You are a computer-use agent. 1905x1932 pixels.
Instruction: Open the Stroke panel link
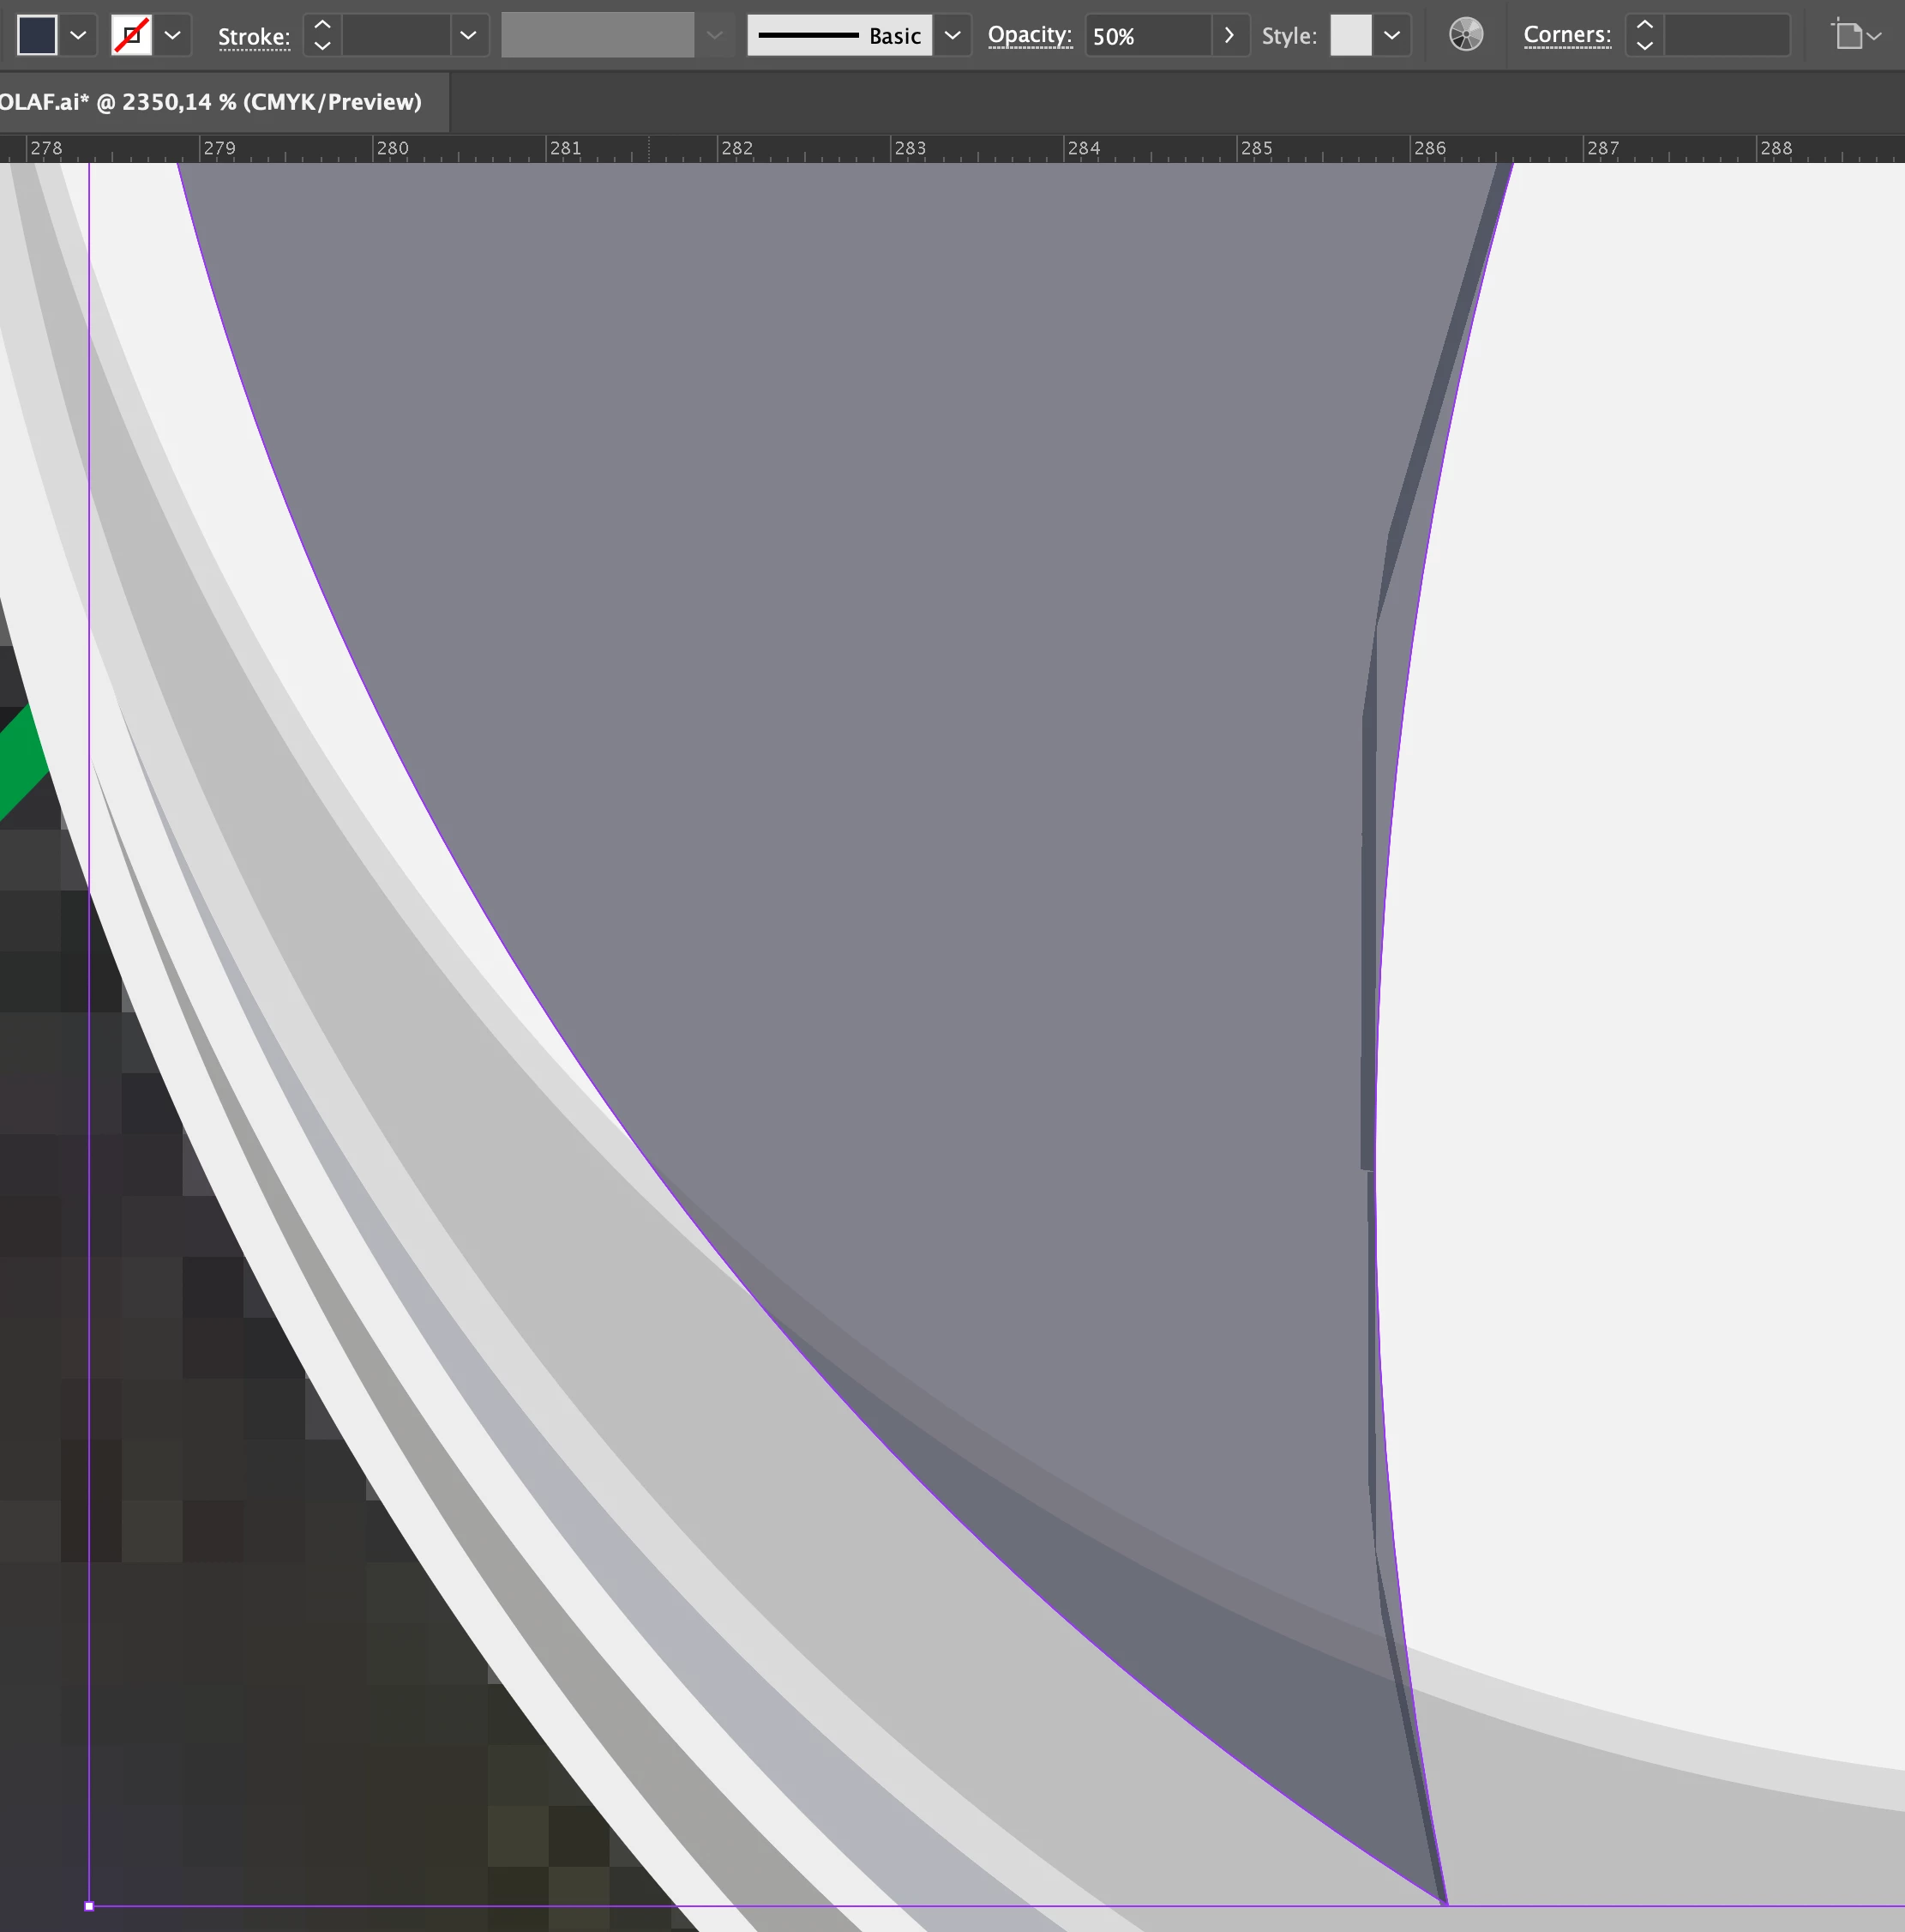pyautogui.click(x=254, y=36)
